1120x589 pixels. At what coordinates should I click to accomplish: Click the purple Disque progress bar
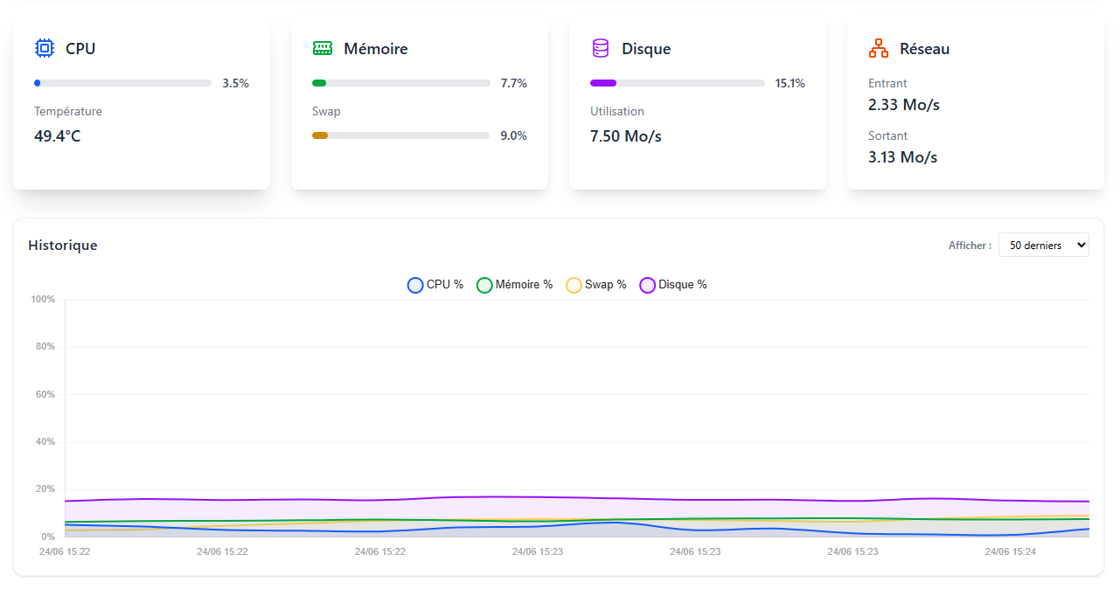(x=678, y=83)
